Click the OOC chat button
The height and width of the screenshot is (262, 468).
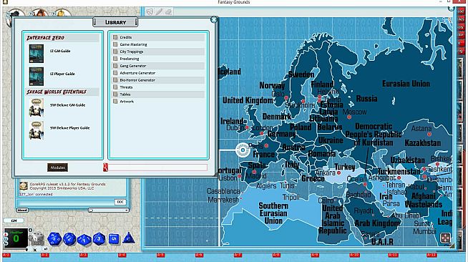click(120, 202)
